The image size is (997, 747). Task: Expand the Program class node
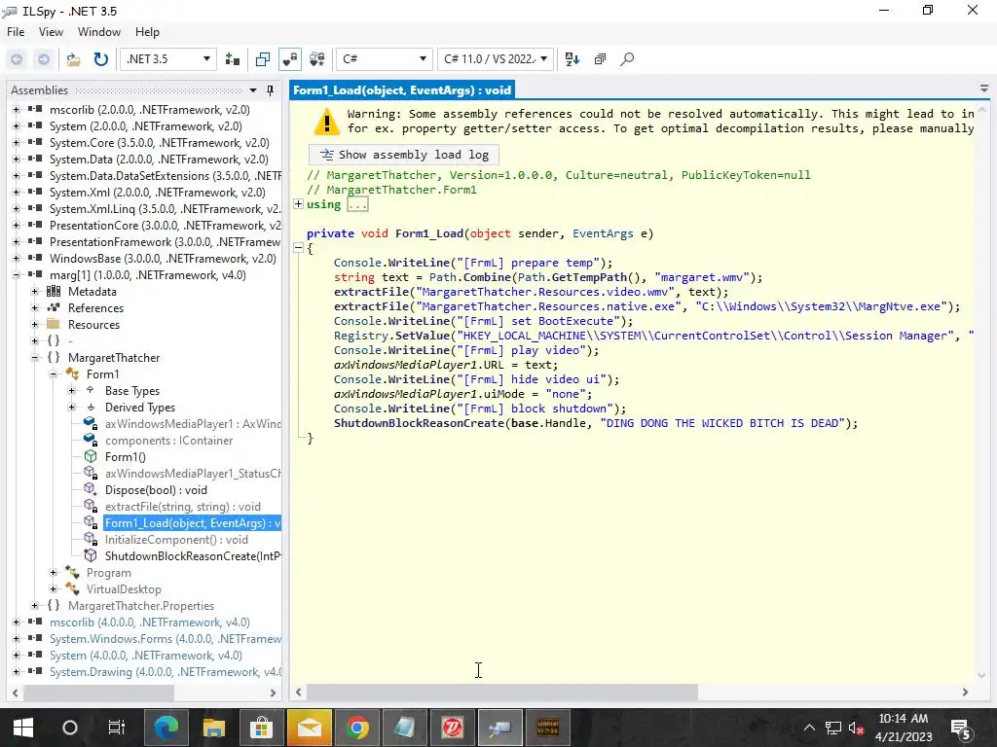point(54,572)
